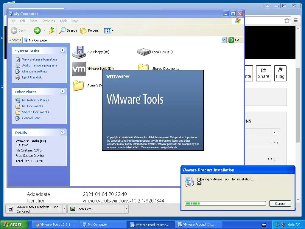Click scroll down arrow on web page

coord(298,200)
